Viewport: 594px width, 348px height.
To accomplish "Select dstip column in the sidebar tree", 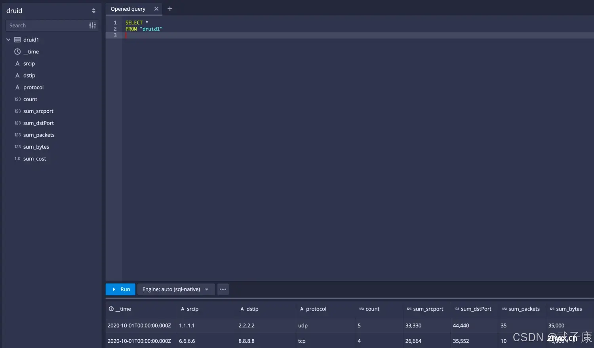I will [x=29, y=75].
